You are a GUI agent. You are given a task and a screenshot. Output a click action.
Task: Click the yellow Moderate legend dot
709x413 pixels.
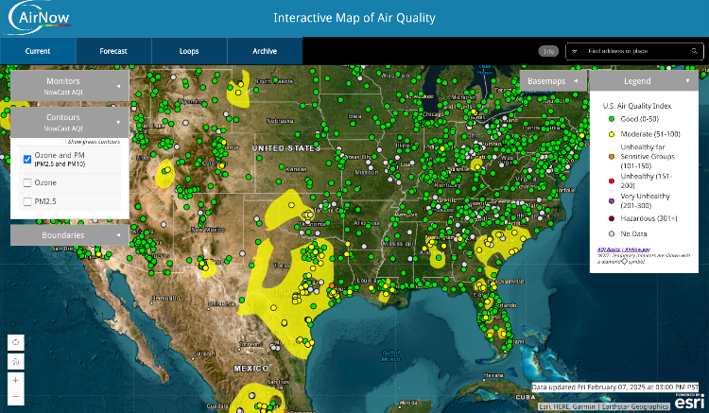(612, 134)
